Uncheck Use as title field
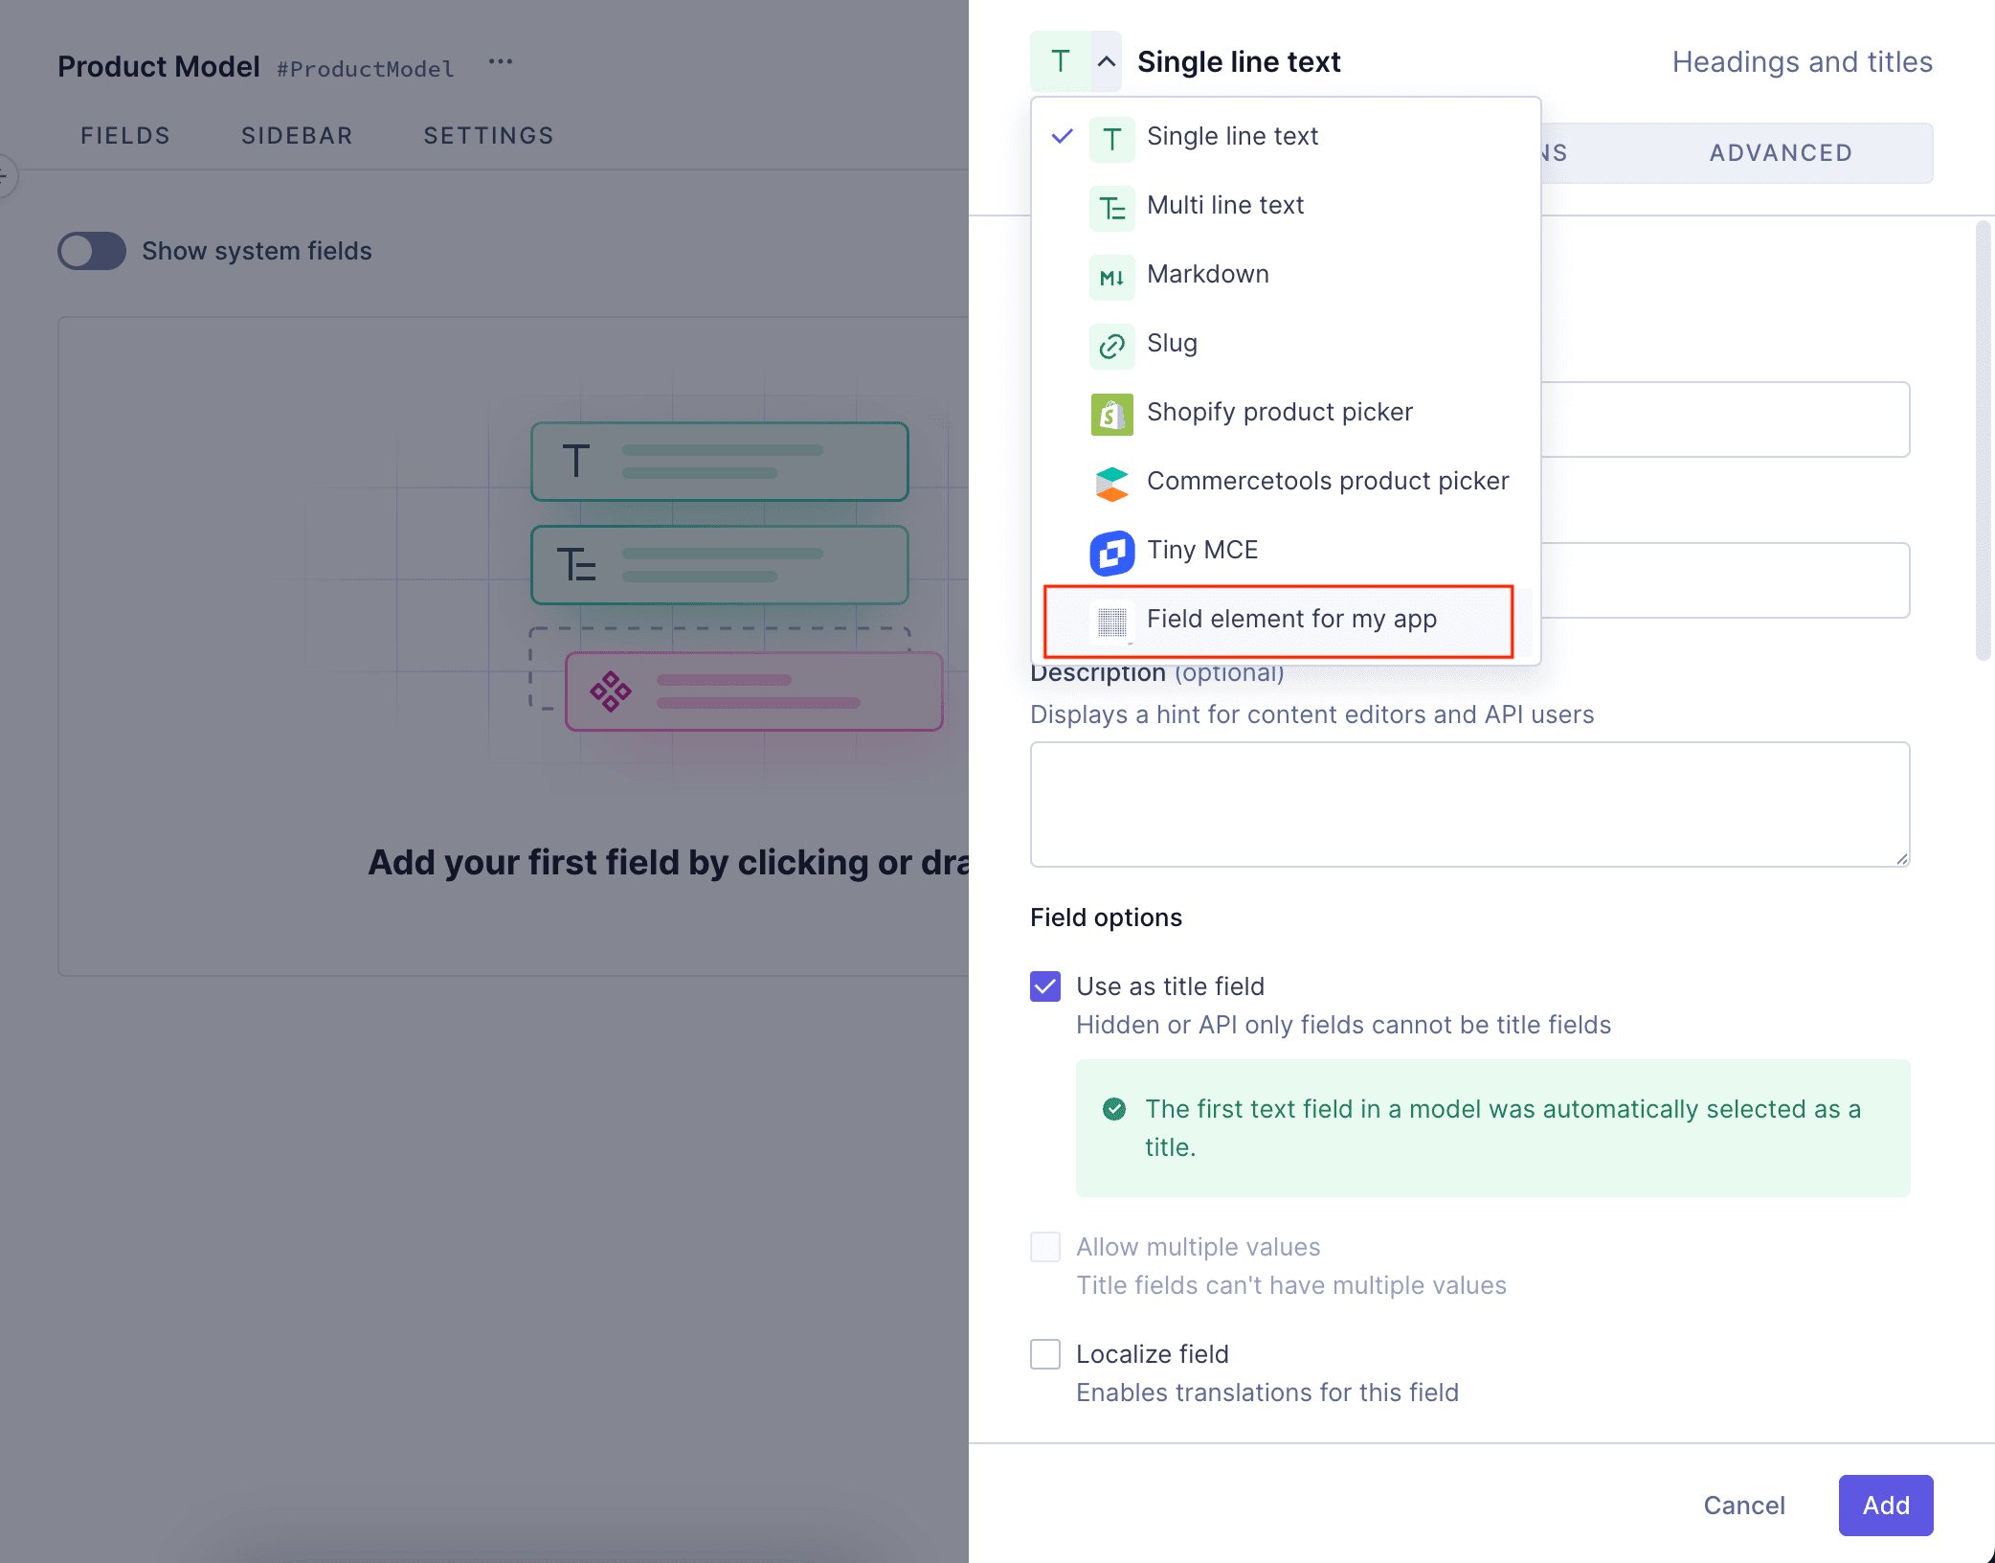Viewport: 1995px width, 1563px height. point(1044,985)
